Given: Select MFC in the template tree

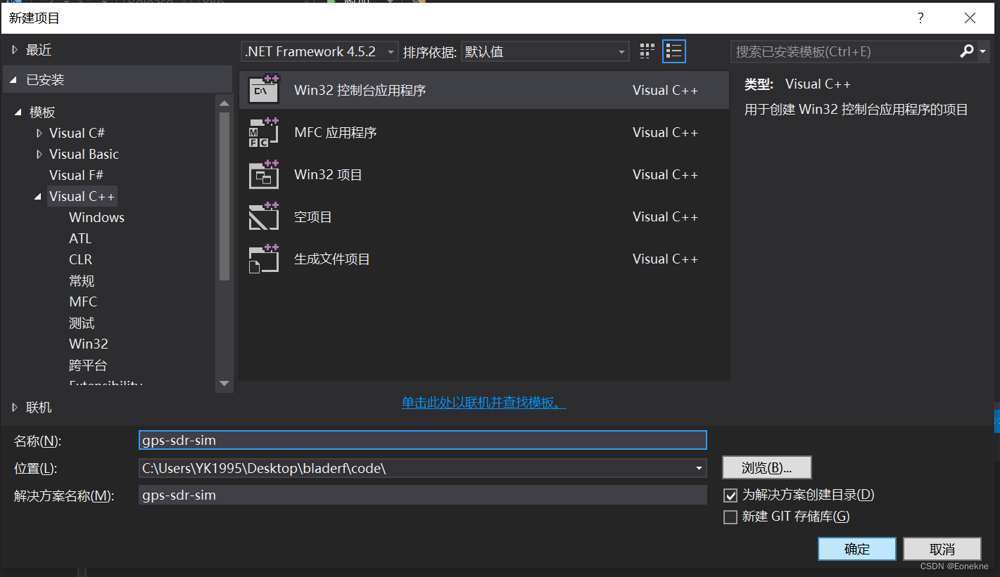Looking at the screenshot, I should (x=83, y=302).
